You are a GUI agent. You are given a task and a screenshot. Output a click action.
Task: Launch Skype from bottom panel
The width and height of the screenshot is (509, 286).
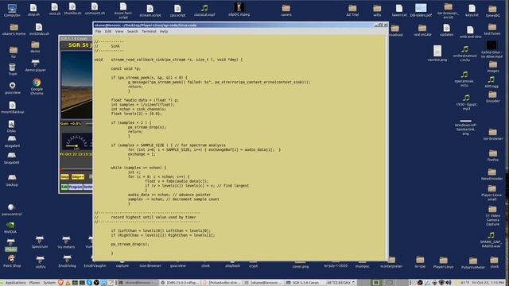[89, 283]
